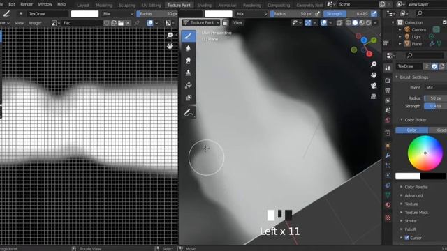Open the Render properties tab
This screenshot has width=447, height=251.
click(388, 81)
